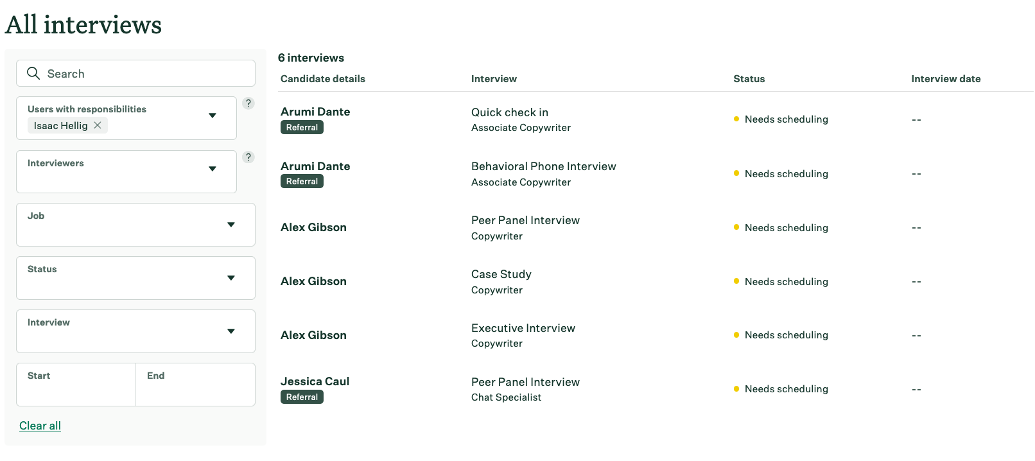Image resolution: width=1035 pixels, height=461 pixels.
Task: Open the Status filter dropdown
Action: (231, 278)
